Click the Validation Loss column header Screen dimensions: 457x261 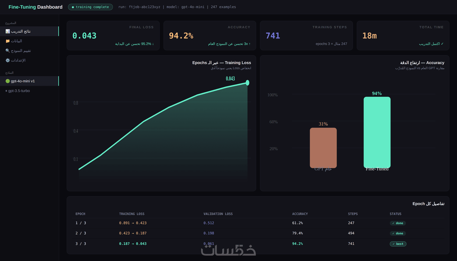pos(218,214)
